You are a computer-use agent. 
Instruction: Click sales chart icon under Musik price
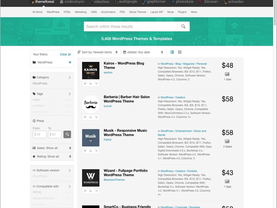(227, 141)
